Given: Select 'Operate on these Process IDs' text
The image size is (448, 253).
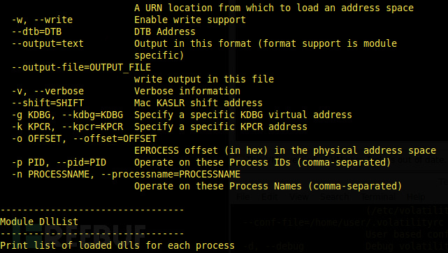Looking at the screenshot, I should click(x=262, y=162).
